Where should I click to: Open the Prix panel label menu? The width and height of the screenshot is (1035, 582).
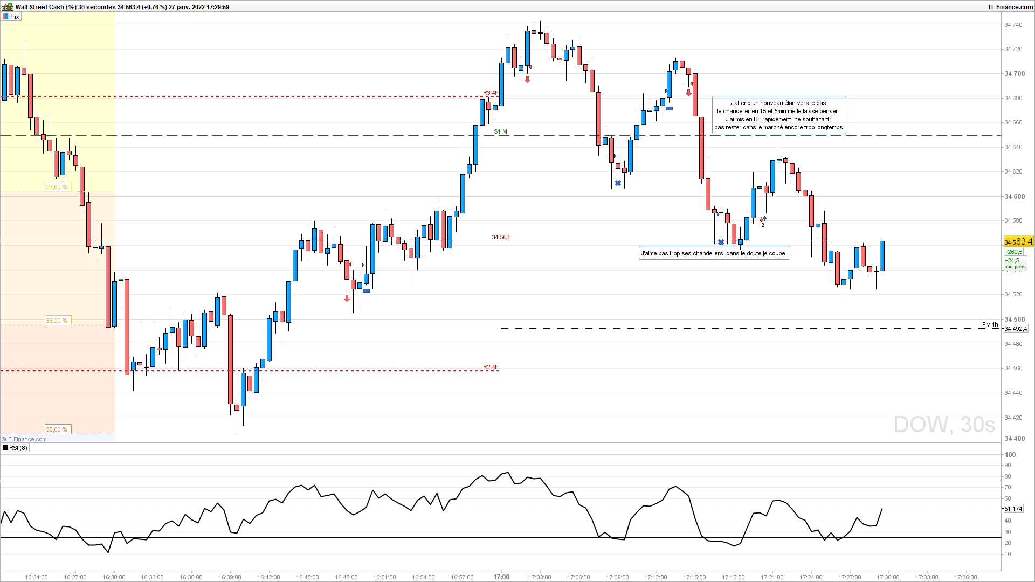14,17
